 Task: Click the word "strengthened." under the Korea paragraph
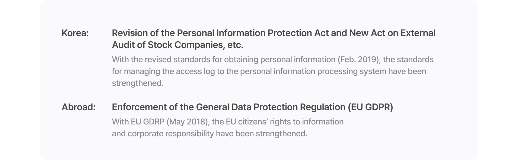click(138, 83)
